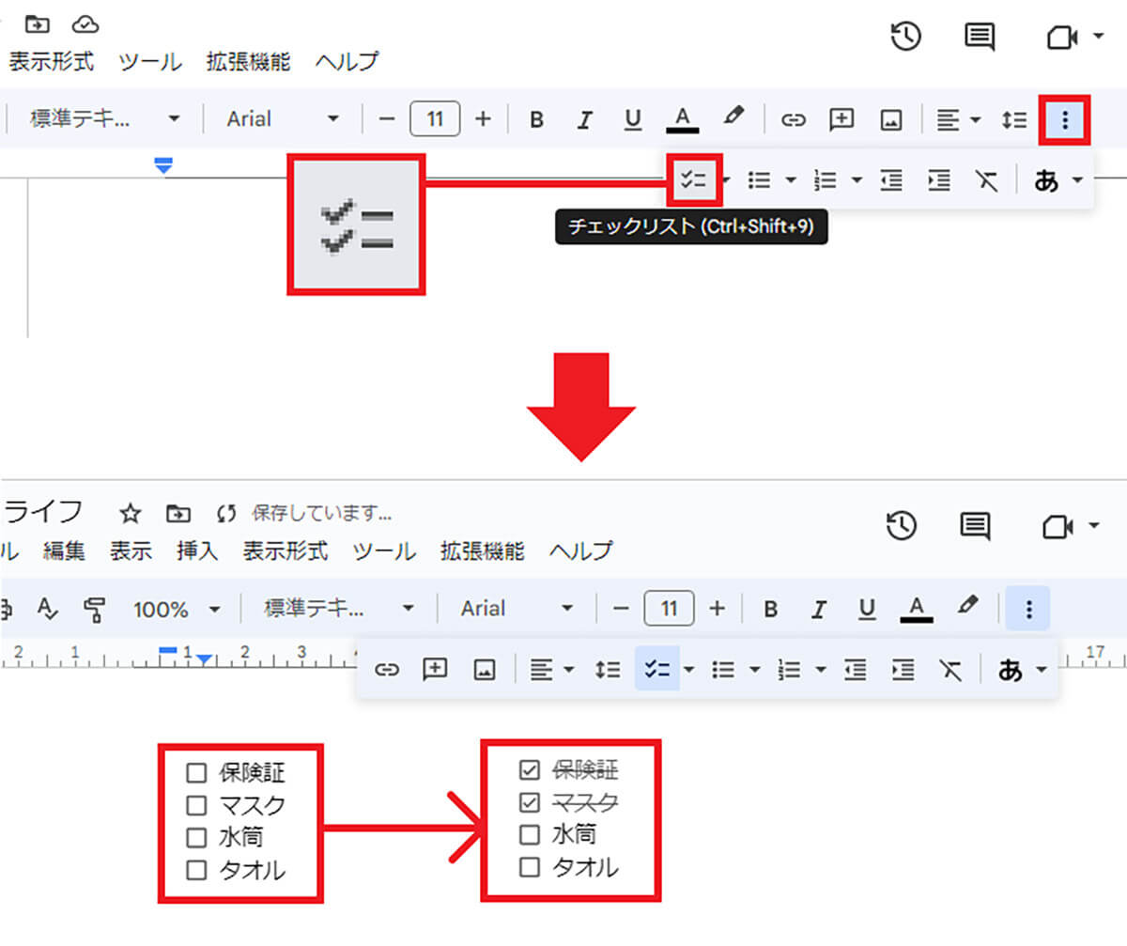Viewport: 1127px width, 946px height.
Task: Click bulleted list icon in upper screenshot
Action: (759, 180)
